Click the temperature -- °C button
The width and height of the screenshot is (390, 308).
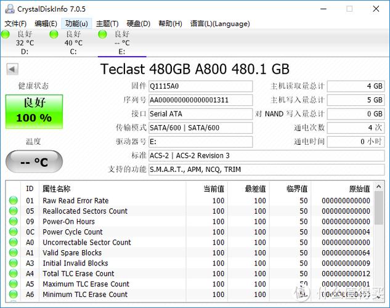[x=34, y=163]
